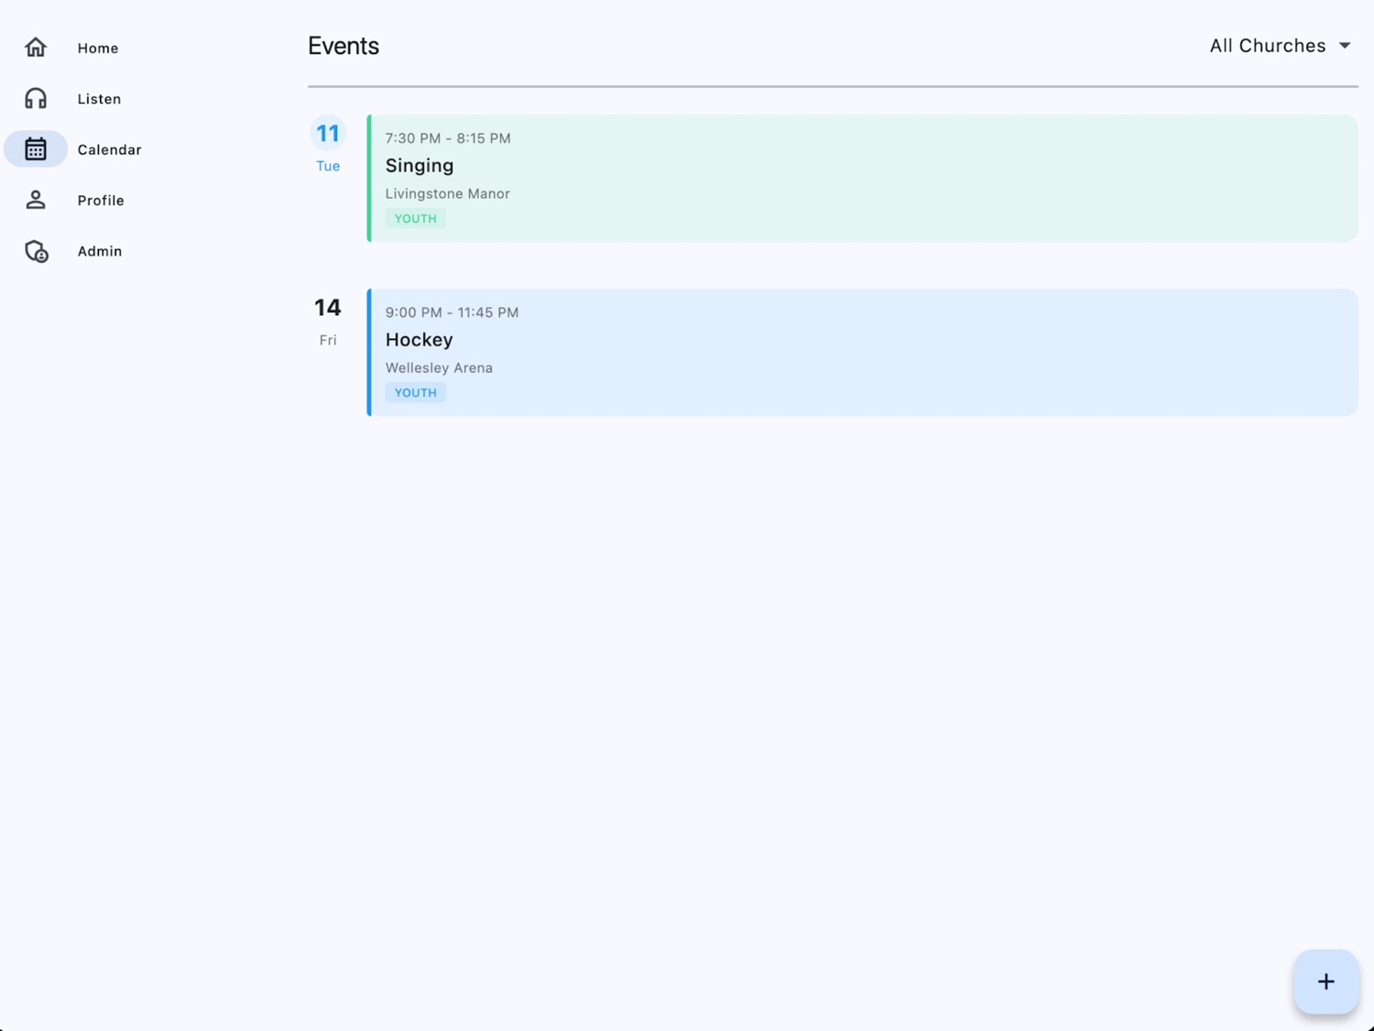Open the Home menu label
The width and height of the screenshot is (1374, 1031).
tap(98, 48)
